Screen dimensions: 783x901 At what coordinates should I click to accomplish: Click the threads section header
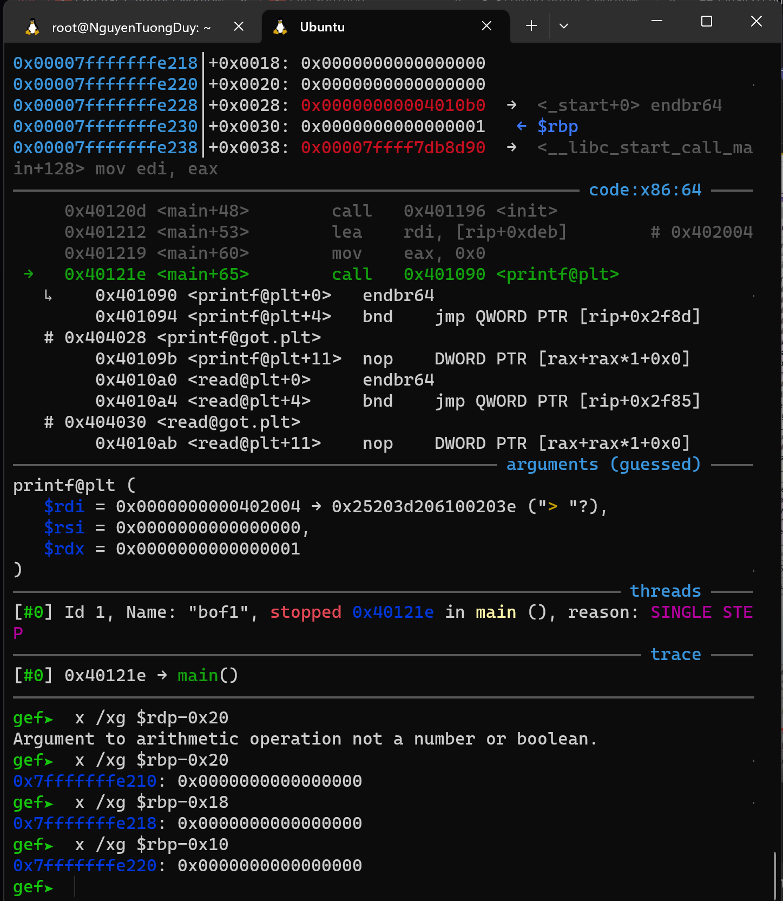coord(666,591)
